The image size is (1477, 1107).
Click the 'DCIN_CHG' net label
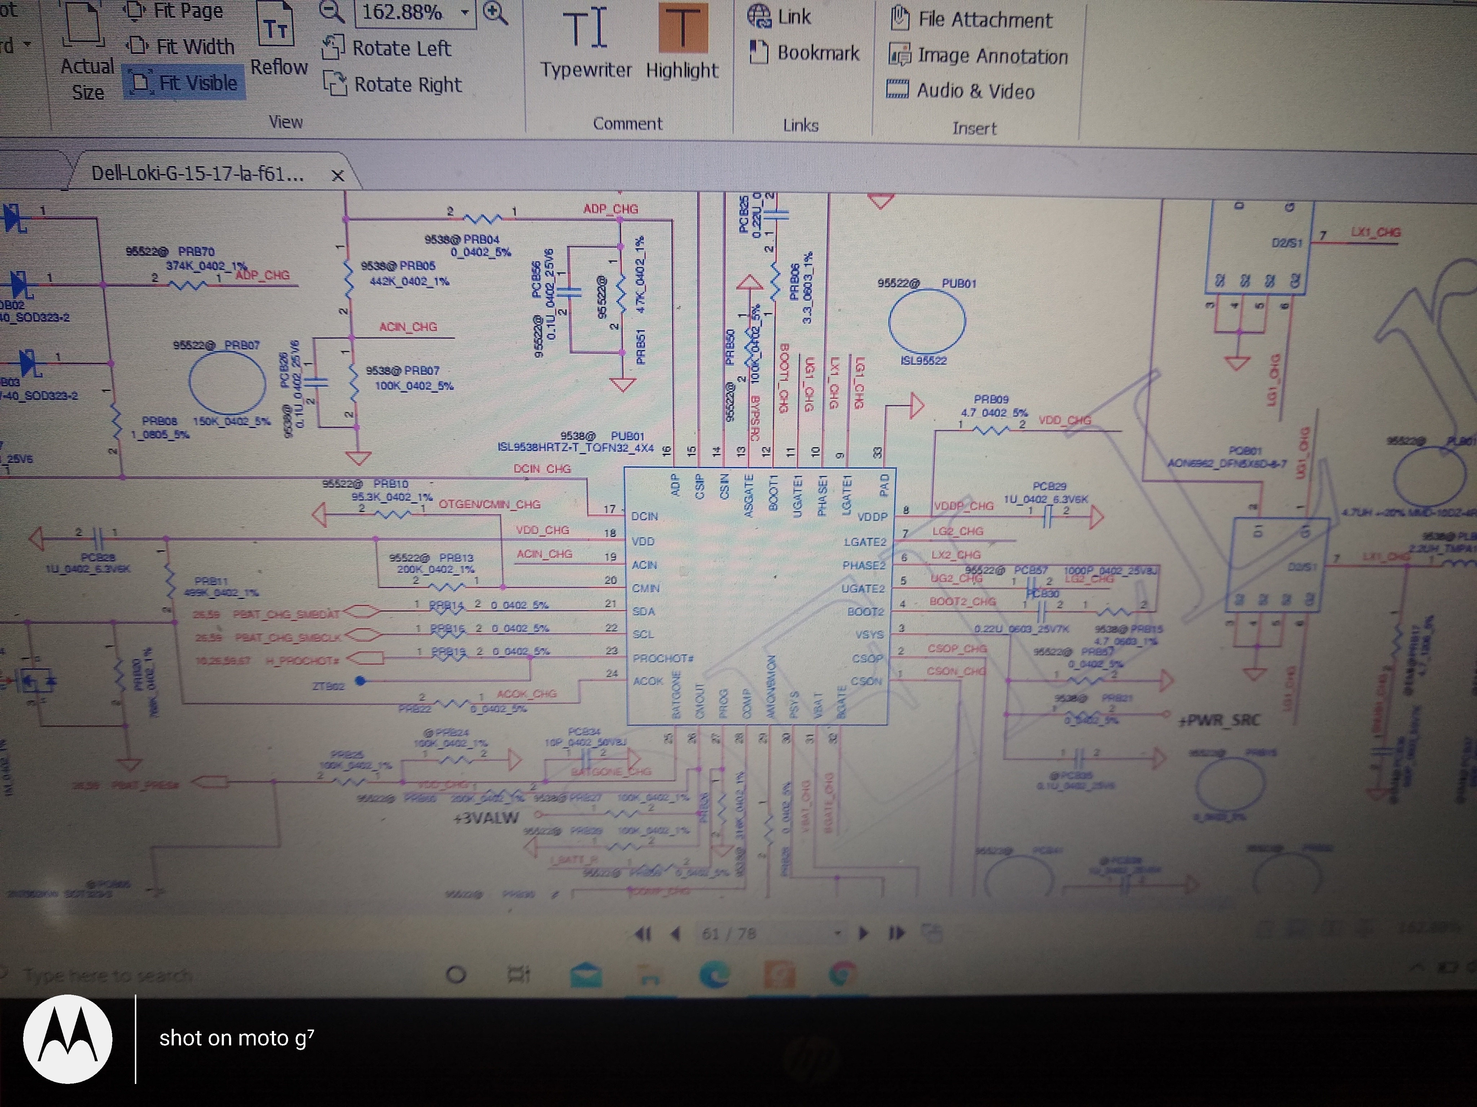[542, 469]
